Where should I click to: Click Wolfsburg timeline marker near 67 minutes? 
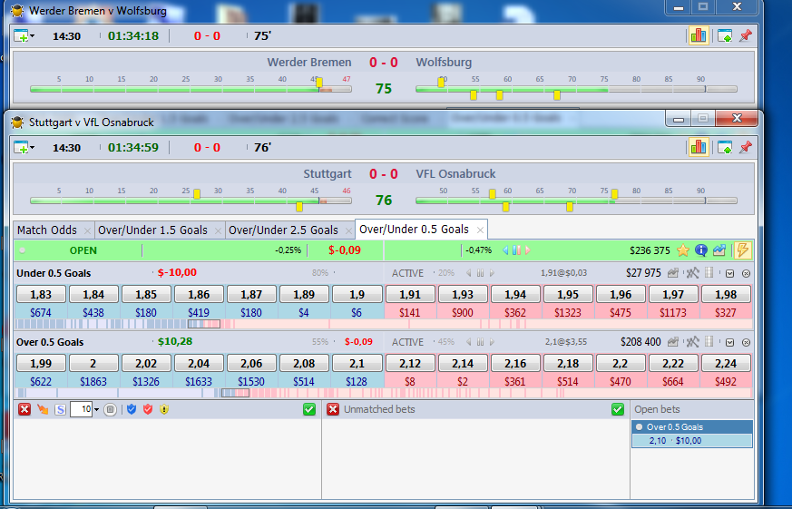(x=557, y=95)
